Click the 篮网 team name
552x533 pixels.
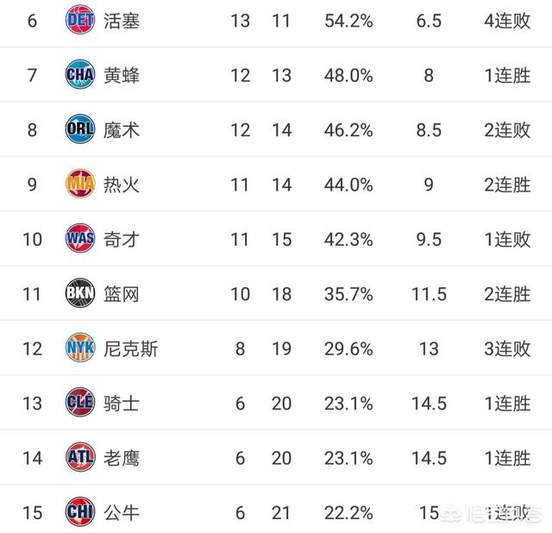point(122,294)
